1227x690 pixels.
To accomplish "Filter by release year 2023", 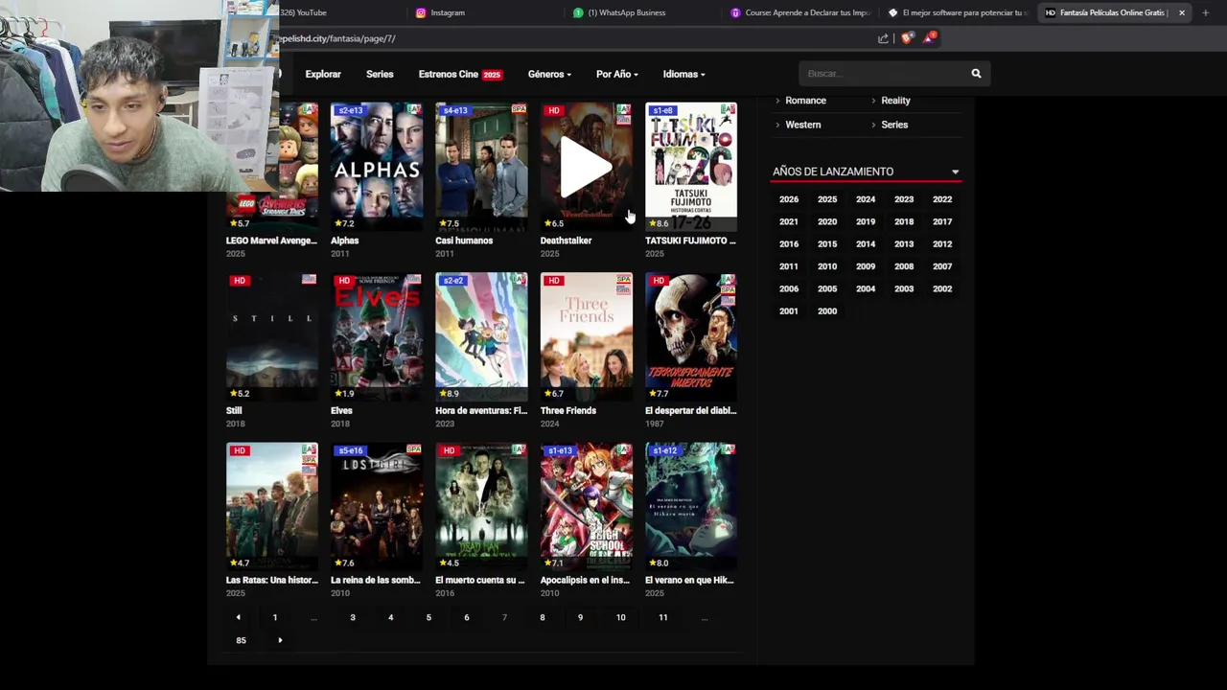I will [x=904, y=199].
